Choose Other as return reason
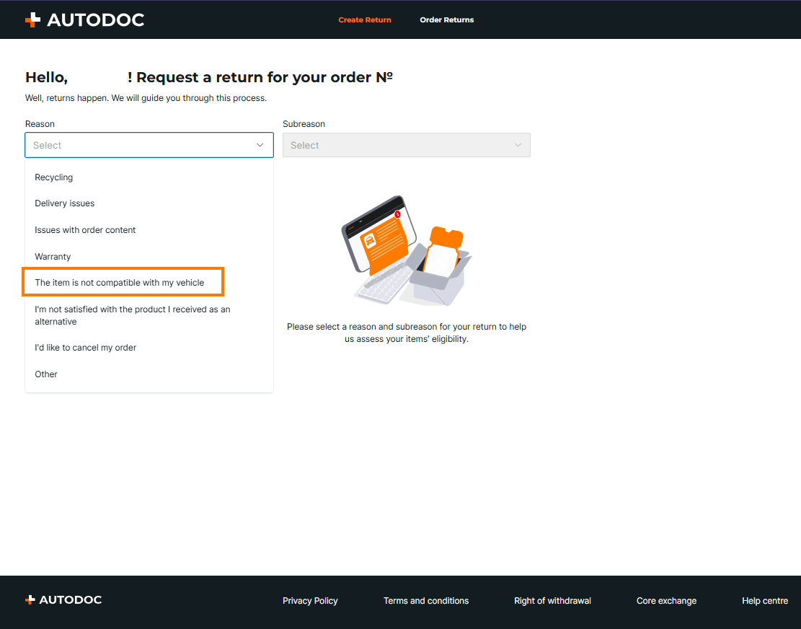Image resolution: width=801 pixels, height=629 pixels. point(46,374)
